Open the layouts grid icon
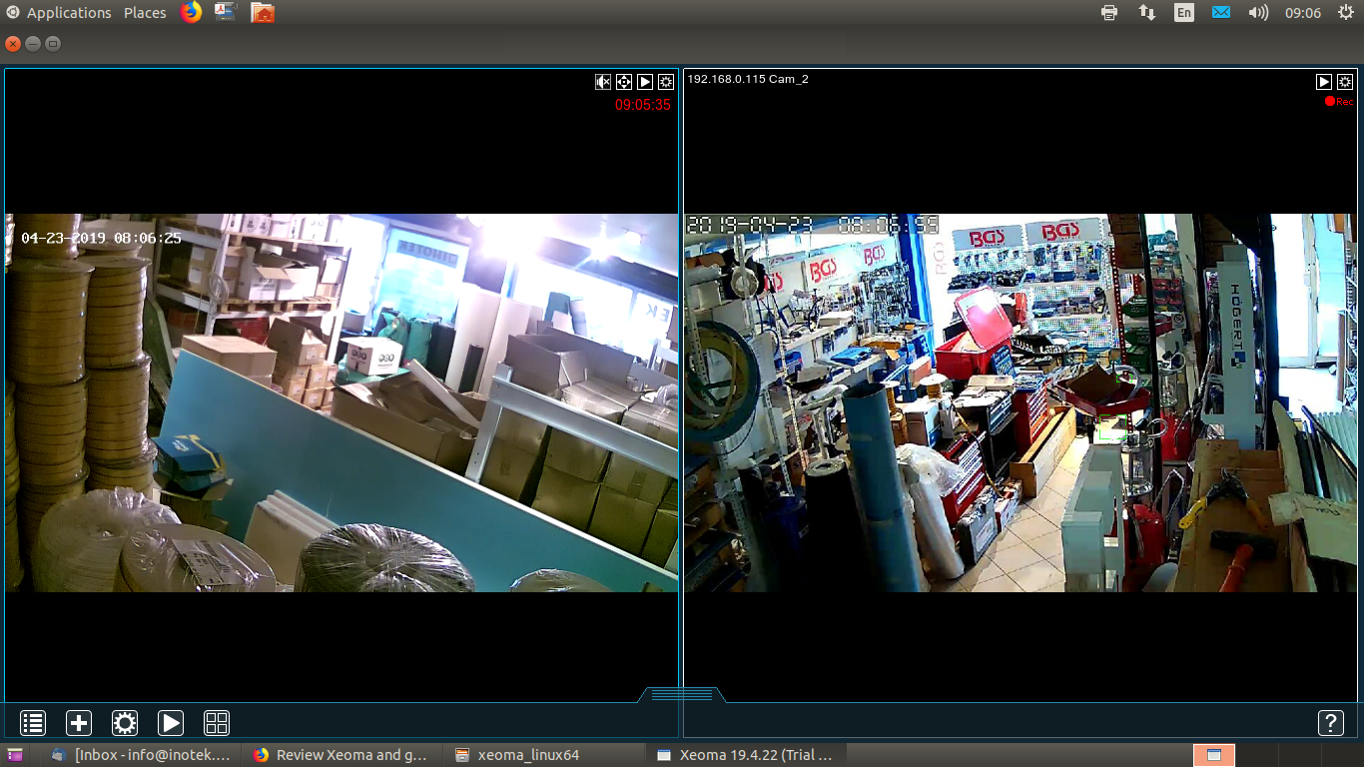 click(217, 723)
